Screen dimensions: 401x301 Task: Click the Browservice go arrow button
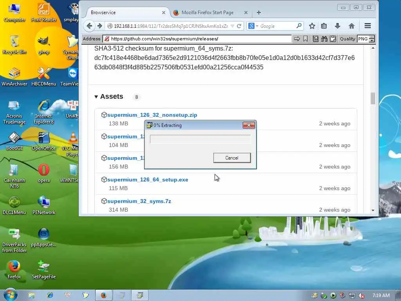click(297, 39)
